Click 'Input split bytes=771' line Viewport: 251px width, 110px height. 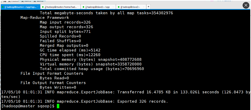65,32
